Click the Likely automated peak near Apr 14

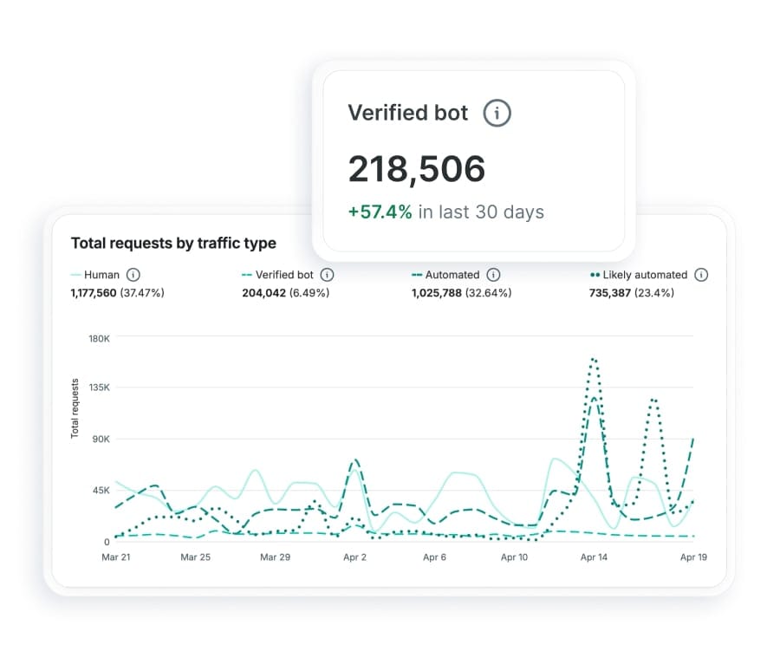pyautogui.click(x=593, y=360)
